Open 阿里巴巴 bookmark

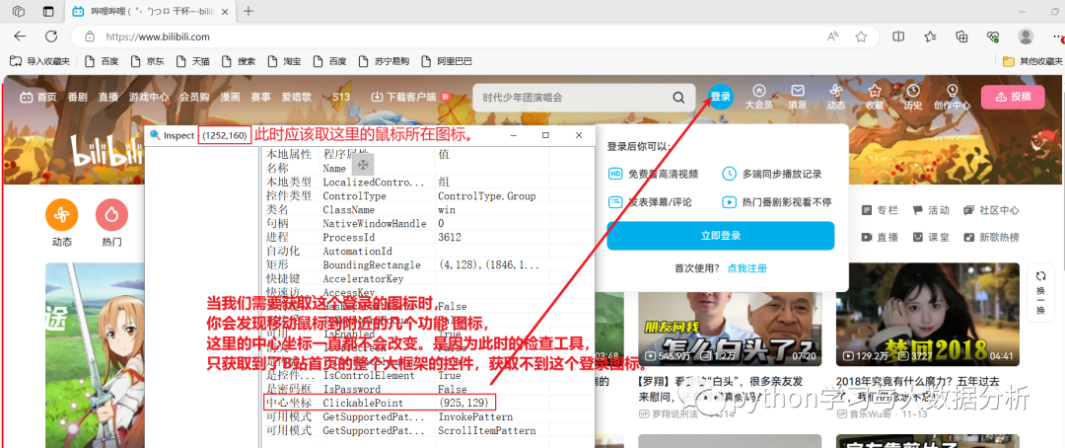[x=447, y=61]
